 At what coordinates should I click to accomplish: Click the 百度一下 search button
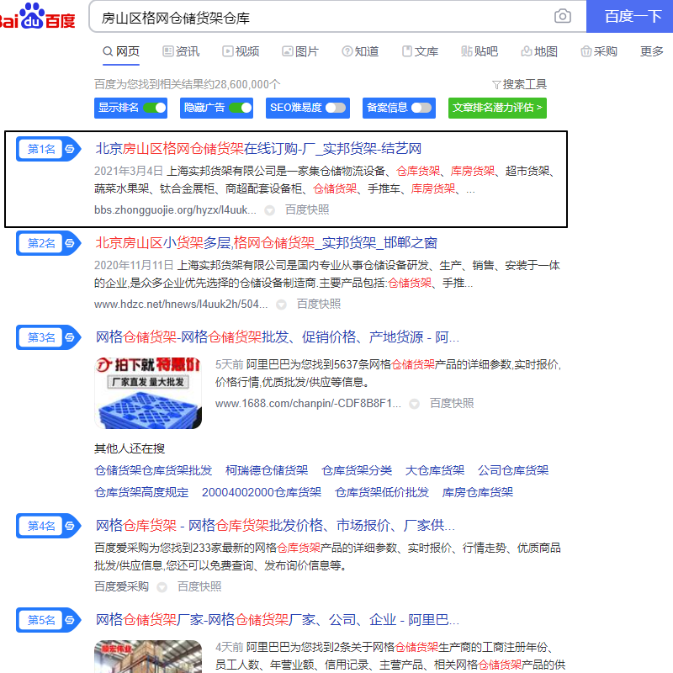pyautogui.click(x=629, y=16)
